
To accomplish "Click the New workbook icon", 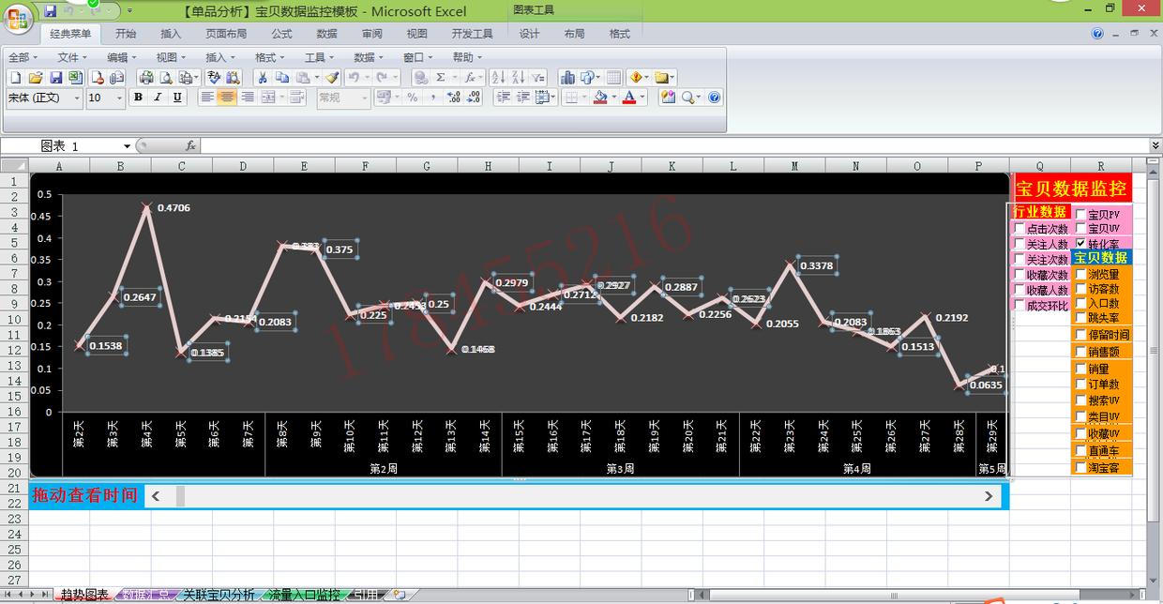I will click(15, 77).
